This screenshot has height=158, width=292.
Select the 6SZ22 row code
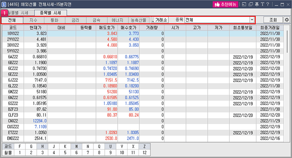tap(13, 103)
